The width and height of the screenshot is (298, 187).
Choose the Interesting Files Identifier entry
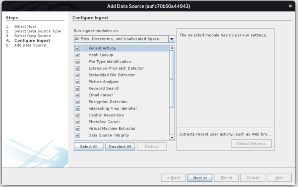112,109
